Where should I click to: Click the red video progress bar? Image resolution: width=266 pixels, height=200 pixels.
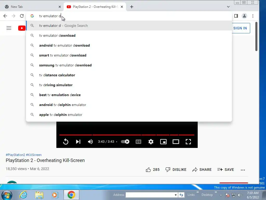(127, 135)
